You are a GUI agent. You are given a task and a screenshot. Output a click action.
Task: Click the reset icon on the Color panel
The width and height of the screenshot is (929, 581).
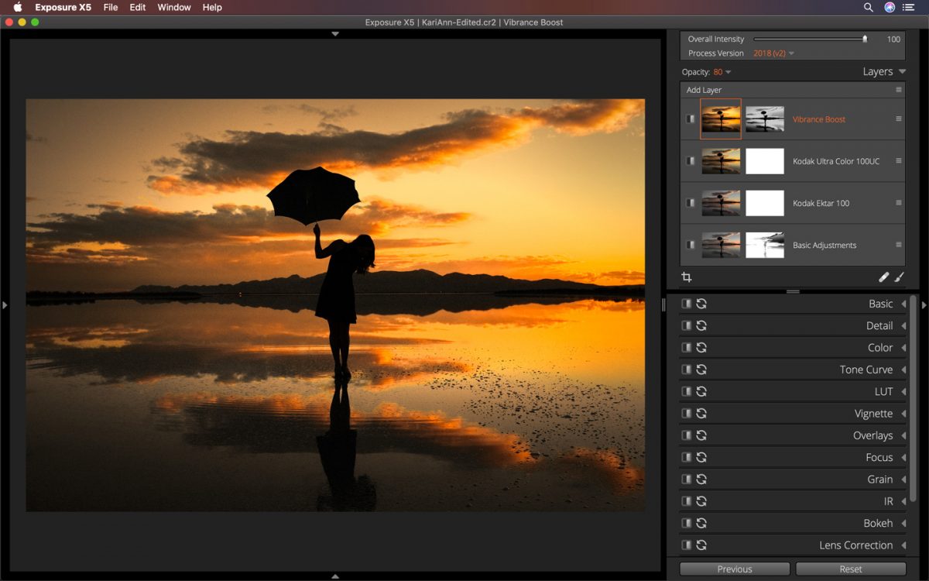coord(701,347)
